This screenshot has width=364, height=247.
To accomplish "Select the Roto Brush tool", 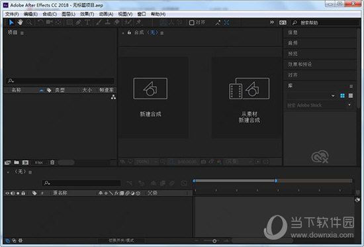I will click(x=128, y=23).
